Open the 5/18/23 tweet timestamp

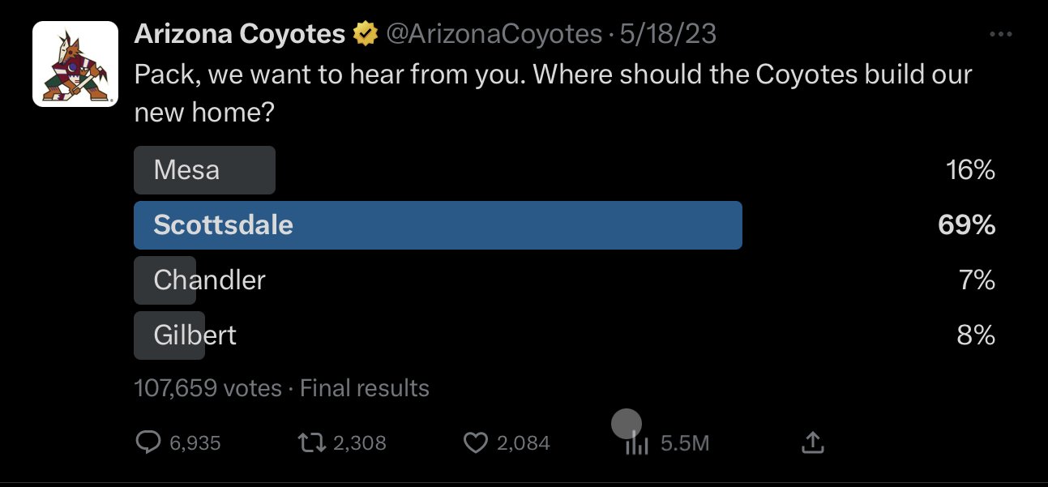(x=668, y=34)
